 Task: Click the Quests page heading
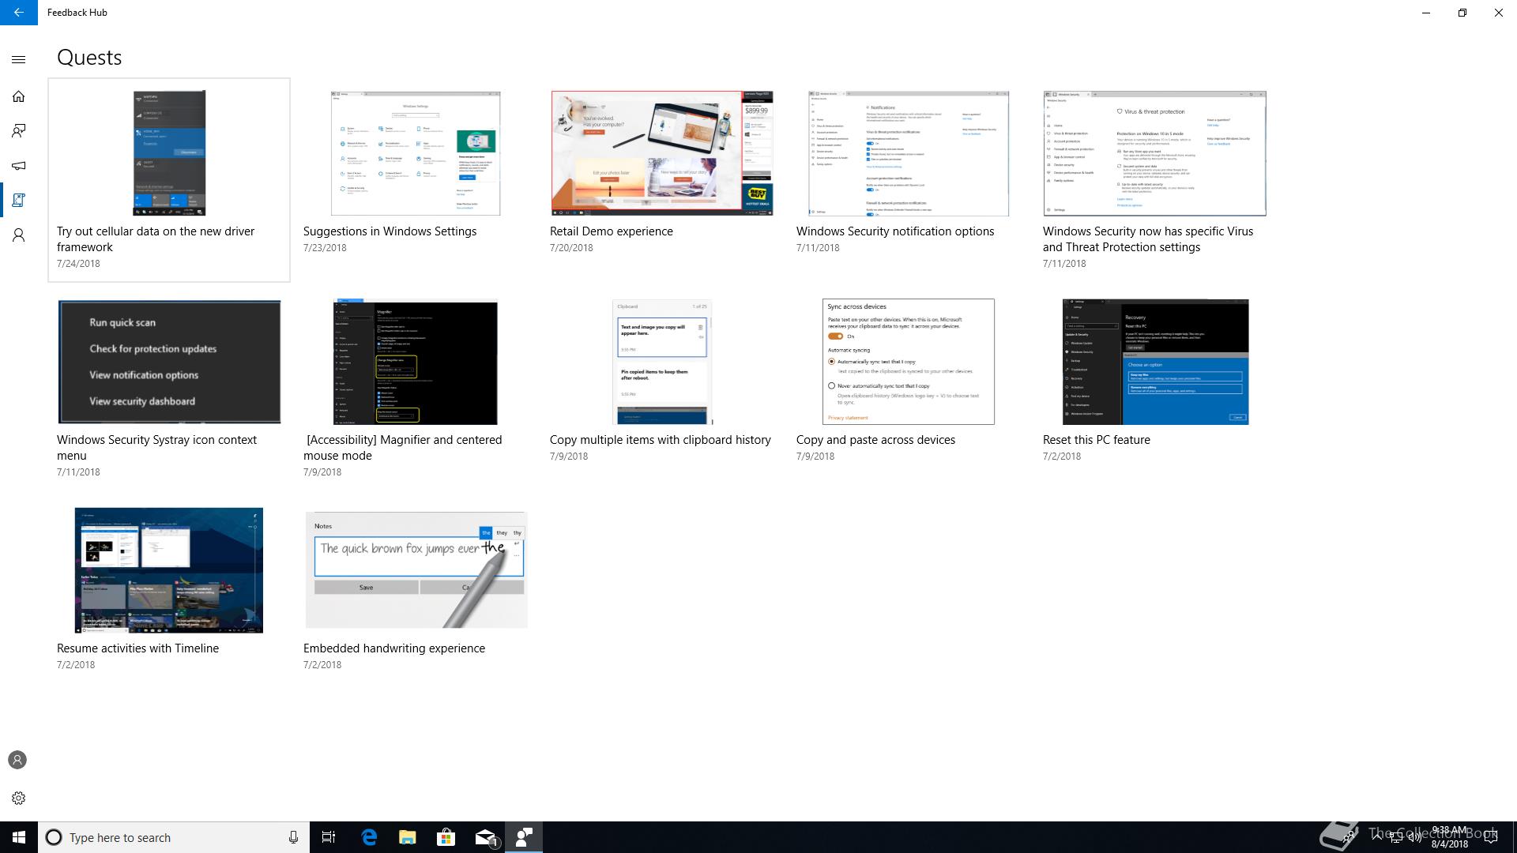click(x=89, y=58)
